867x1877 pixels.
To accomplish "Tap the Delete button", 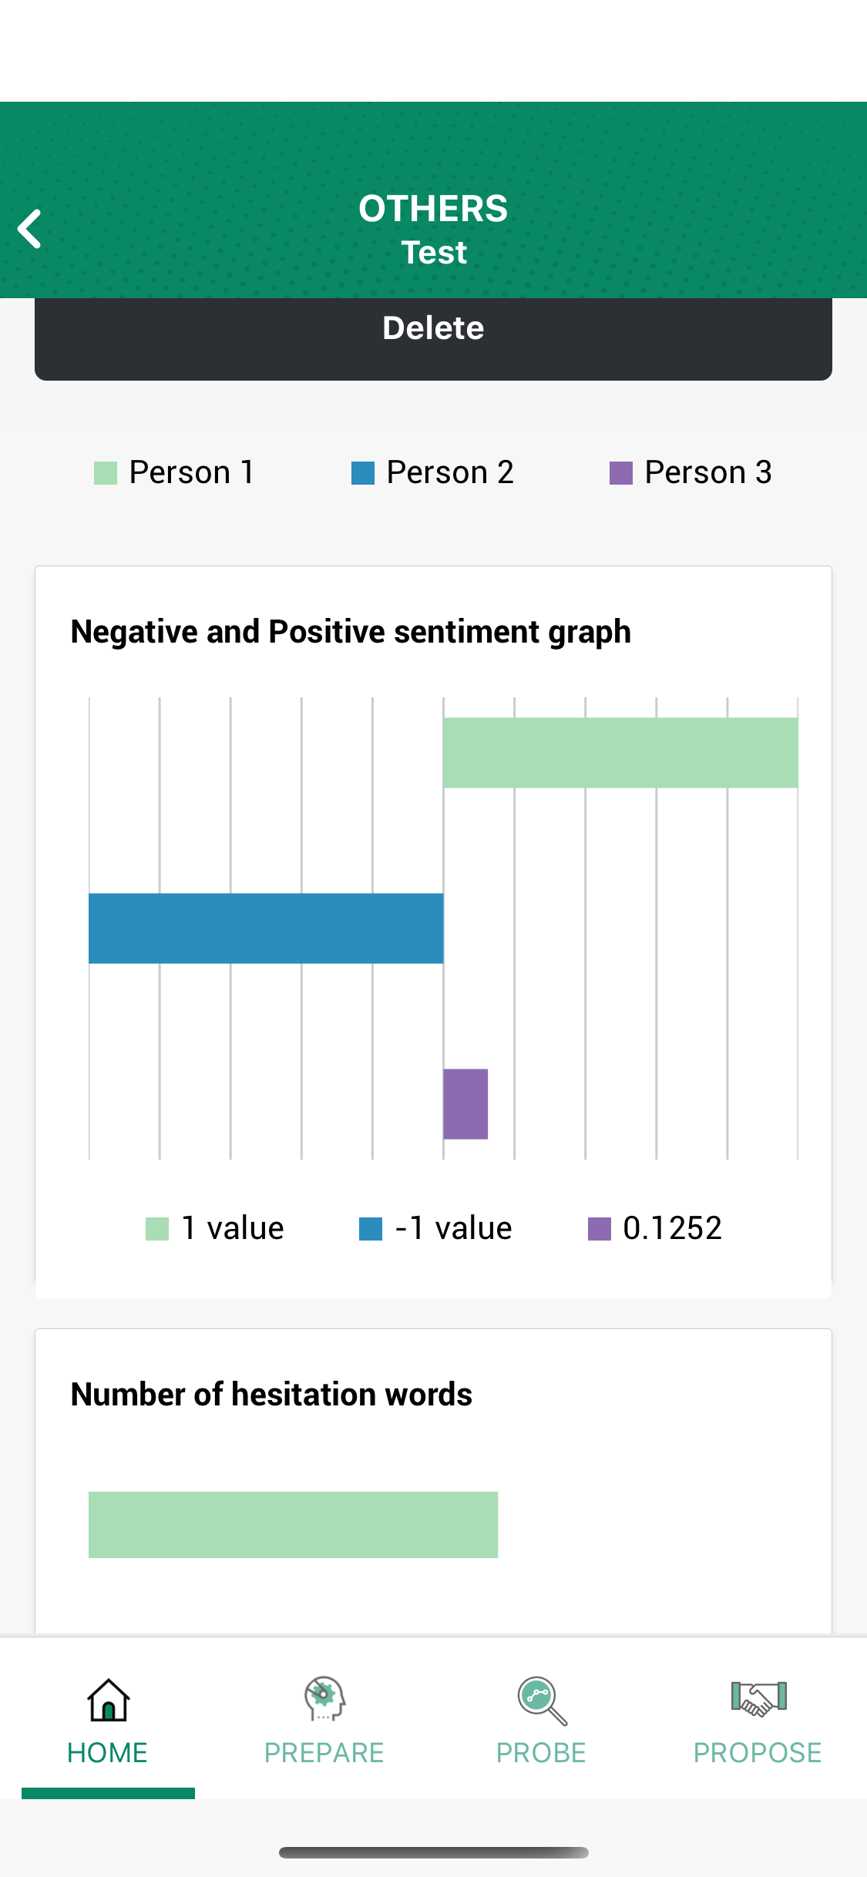I will pyautogui.click(x=433, y=327).
